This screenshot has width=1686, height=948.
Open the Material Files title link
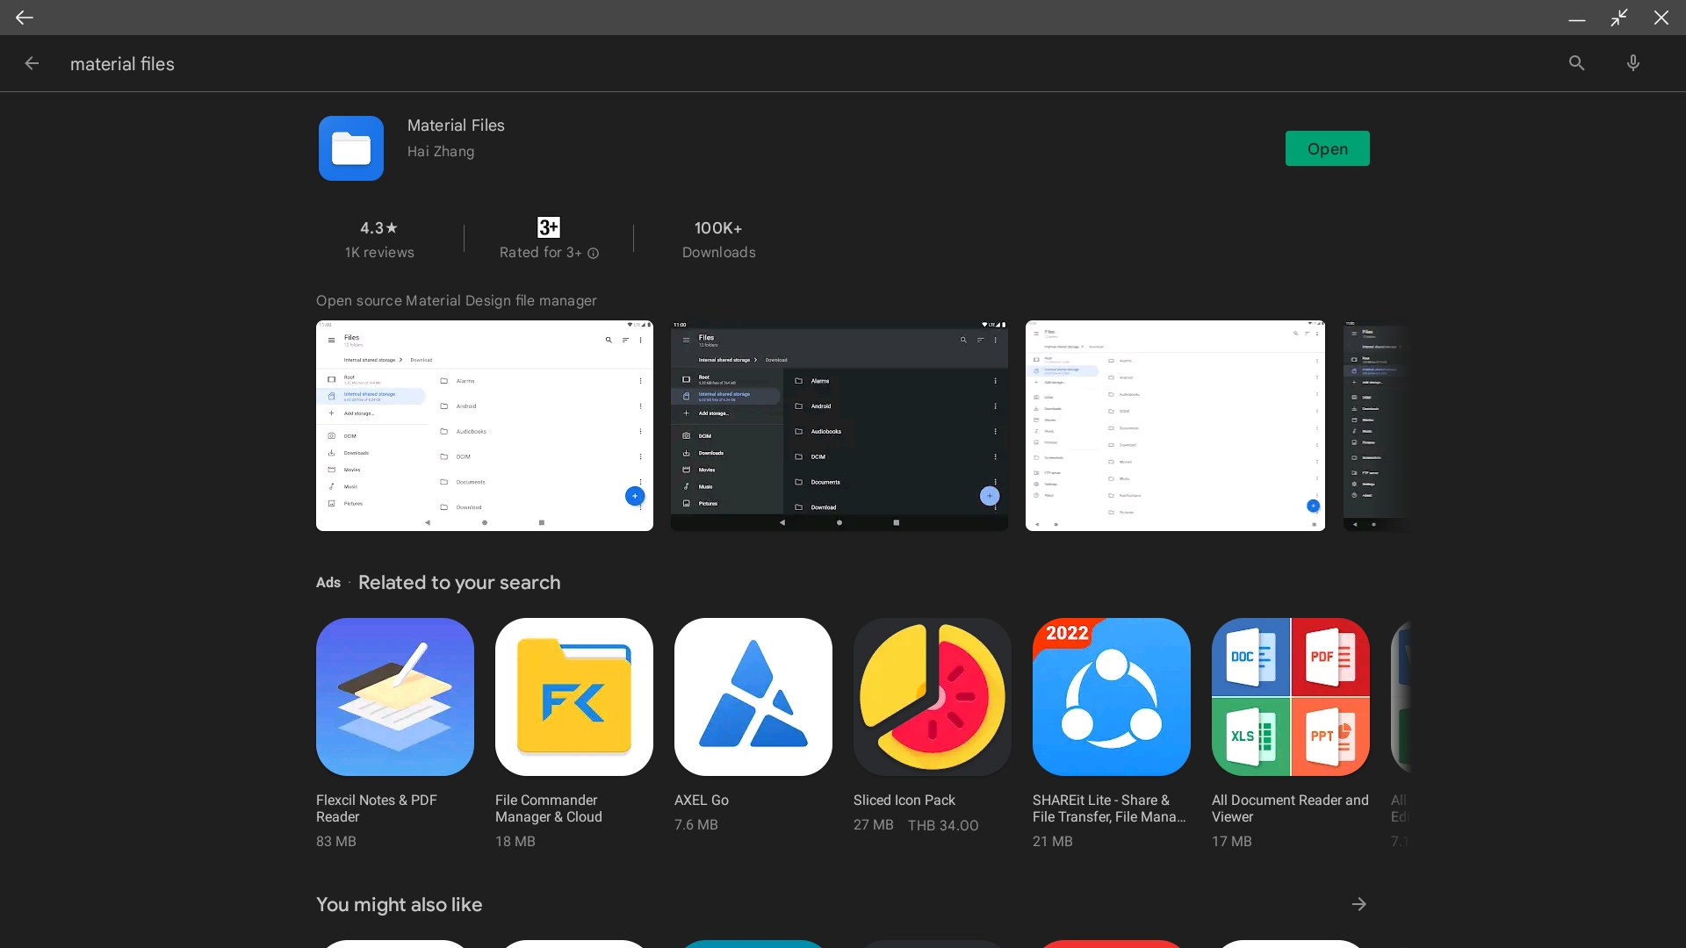(456, 126)
